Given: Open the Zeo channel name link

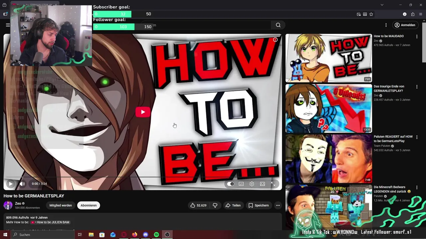Looking at the screenshot, I should point(18,203).
